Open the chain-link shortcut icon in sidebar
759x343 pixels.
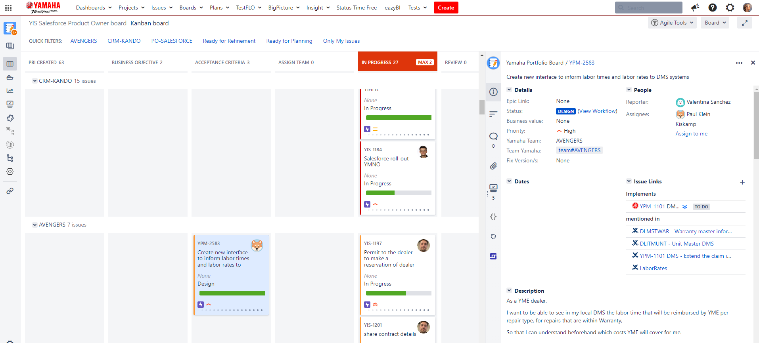(10, 191)
